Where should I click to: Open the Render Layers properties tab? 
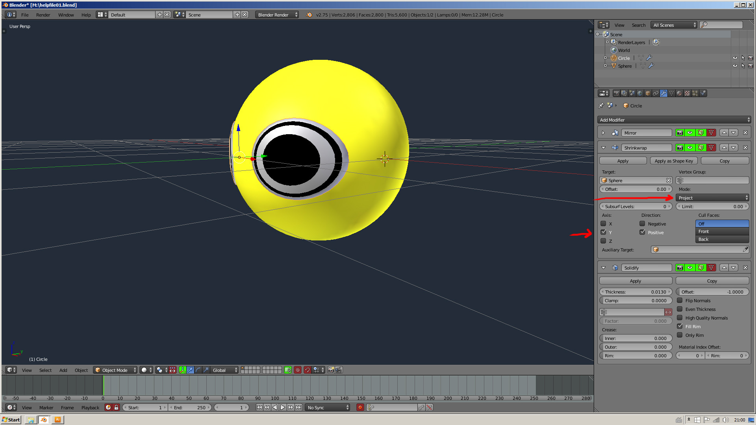pyautogui.click(x=624, y=93)
